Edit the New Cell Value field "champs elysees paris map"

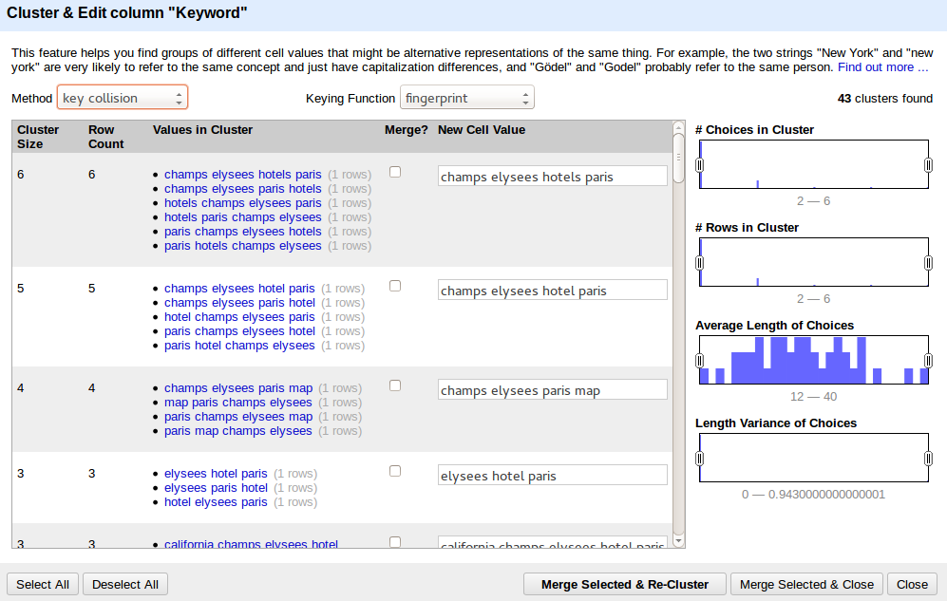[552, 389]
